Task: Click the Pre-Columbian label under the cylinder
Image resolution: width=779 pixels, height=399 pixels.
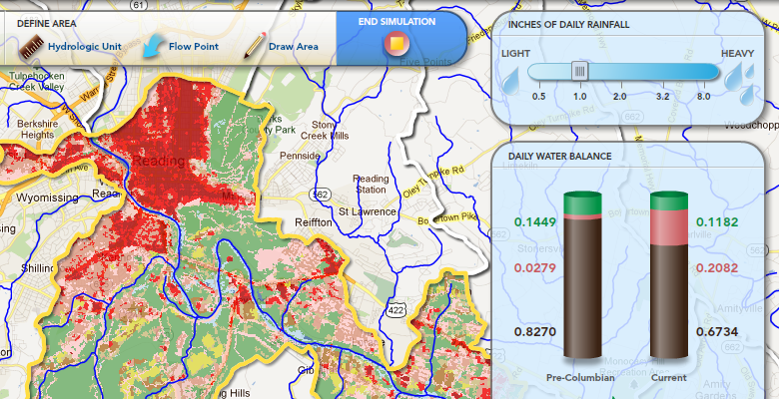Action: [x=580, y=378]
